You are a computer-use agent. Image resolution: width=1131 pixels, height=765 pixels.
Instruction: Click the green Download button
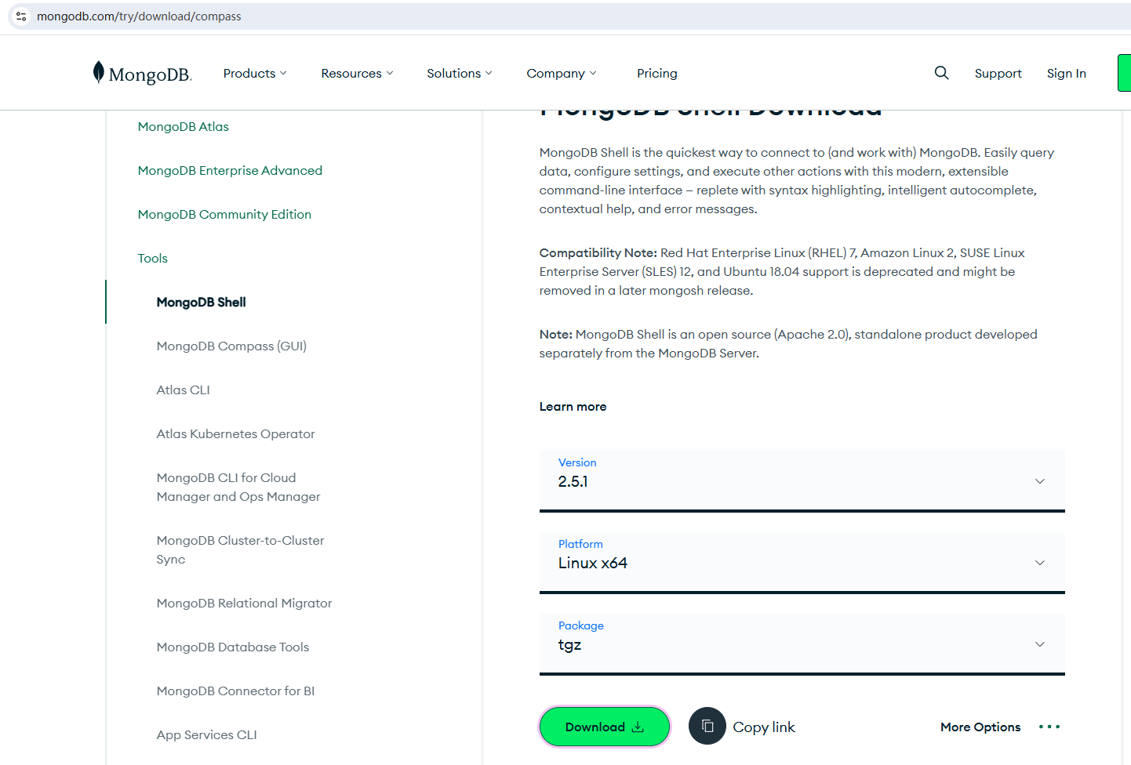[x=605, y=727]
